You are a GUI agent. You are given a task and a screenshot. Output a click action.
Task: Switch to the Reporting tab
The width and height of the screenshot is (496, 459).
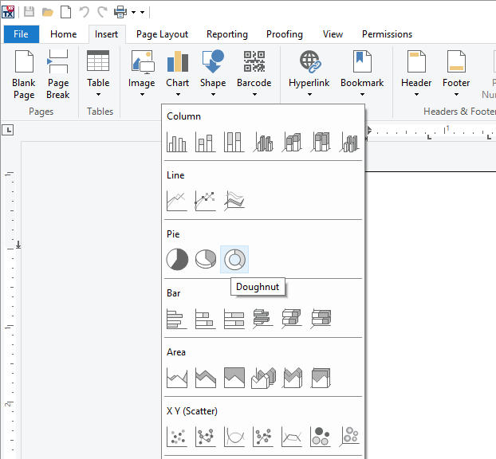coord(227,34)
